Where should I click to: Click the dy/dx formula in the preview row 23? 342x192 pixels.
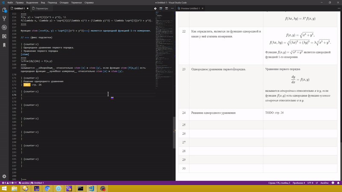(300, 79)
